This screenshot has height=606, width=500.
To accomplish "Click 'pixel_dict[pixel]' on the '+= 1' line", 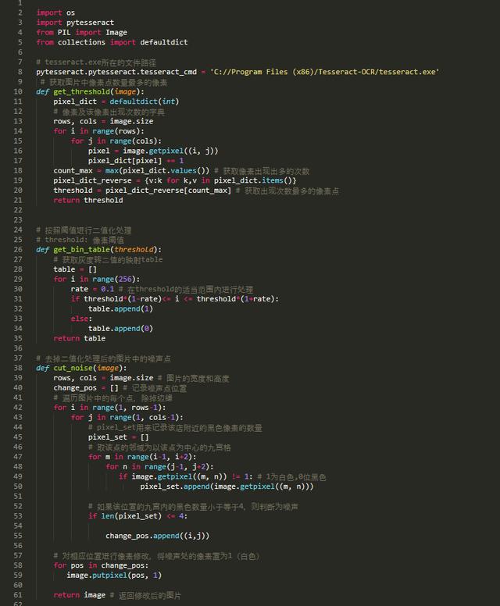I will 125,161.
